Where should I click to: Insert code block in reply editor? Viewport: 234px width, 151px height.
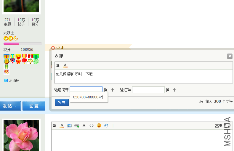pos(92,125)
